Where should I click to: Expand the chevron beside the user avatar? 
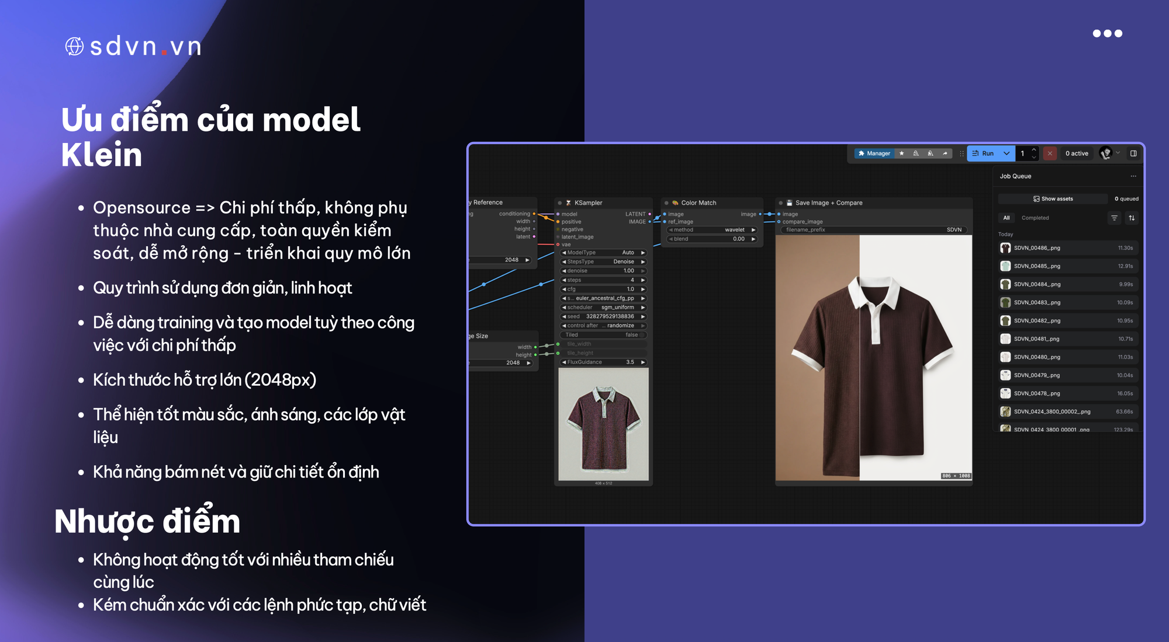click(x=1118, y=153)
